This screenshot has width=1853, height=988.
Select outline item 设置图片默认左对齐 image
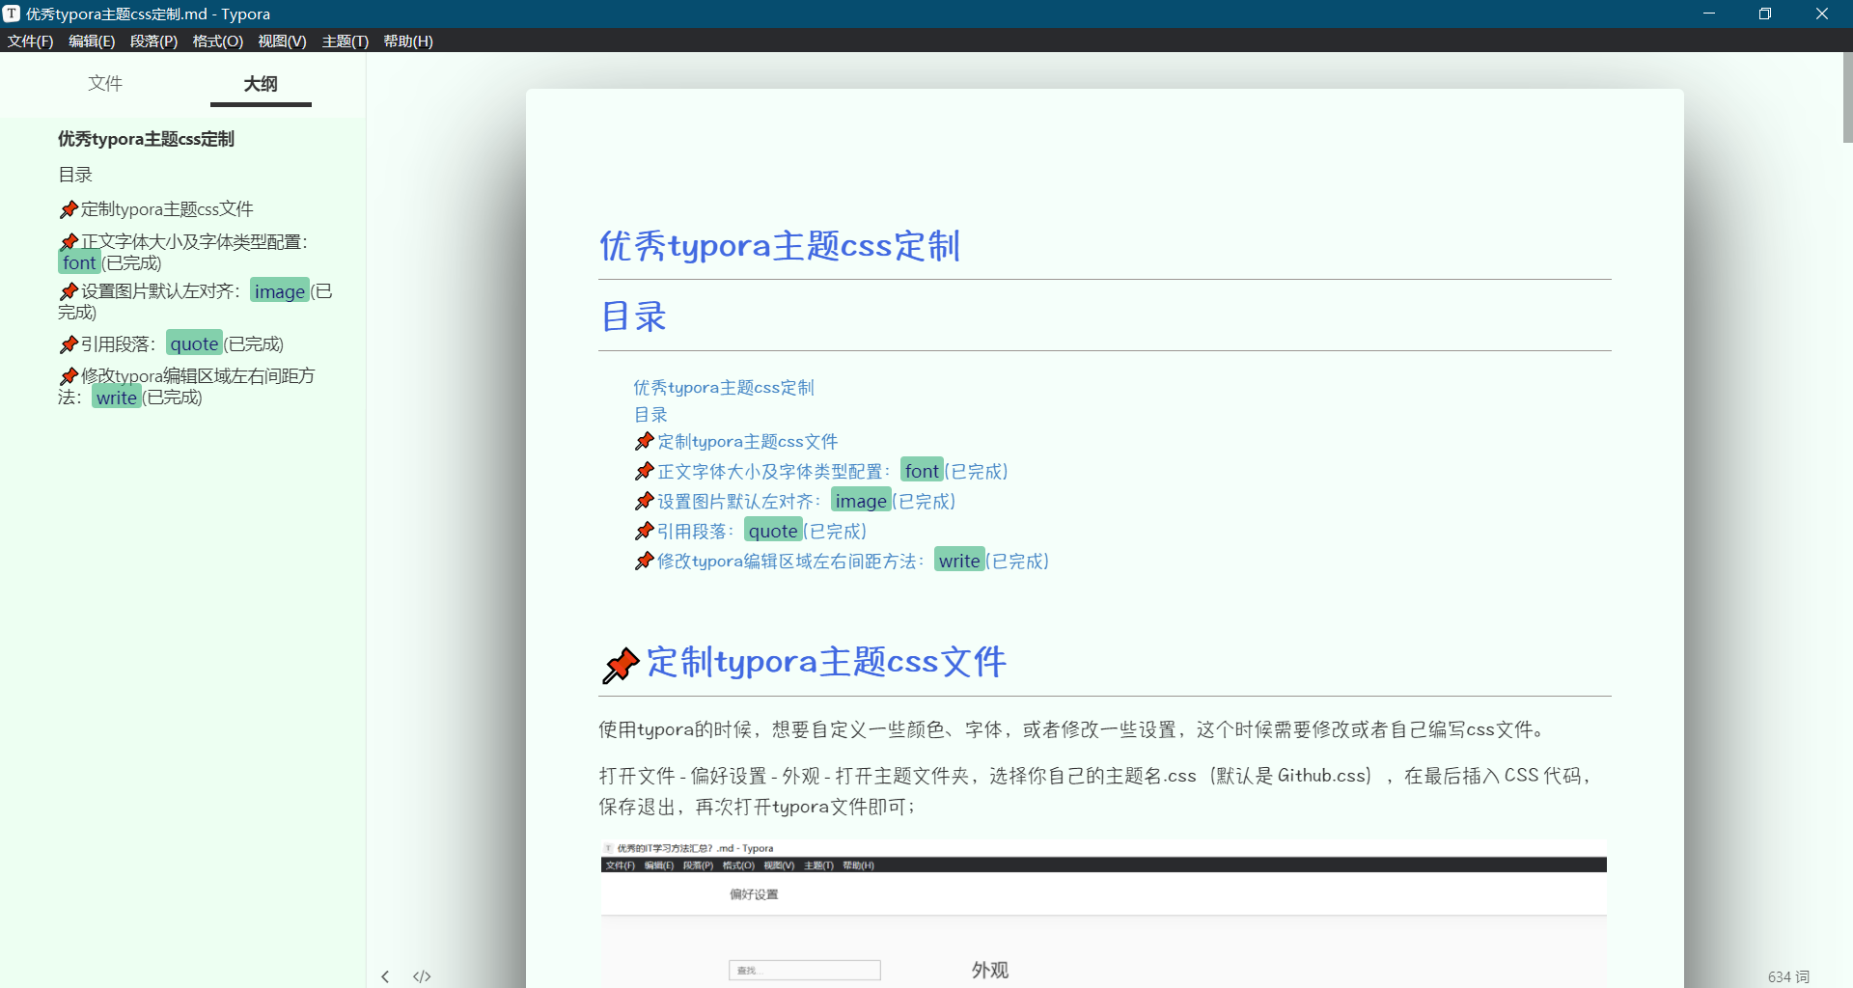(194, 301)
